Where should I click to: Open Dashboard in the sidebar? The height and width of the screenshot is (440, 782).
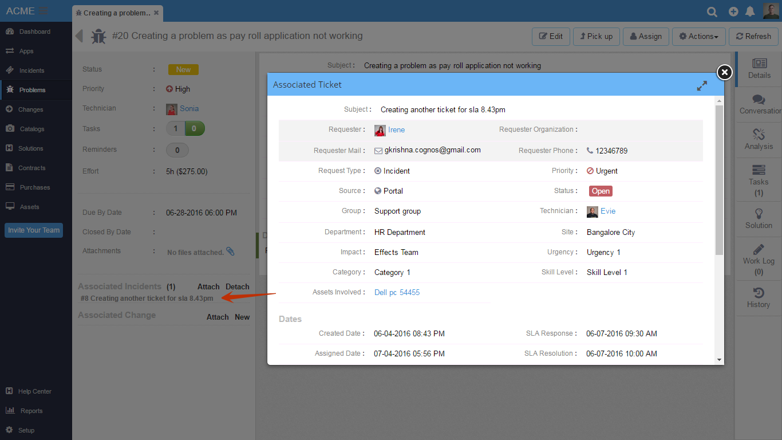coord(35,32)
